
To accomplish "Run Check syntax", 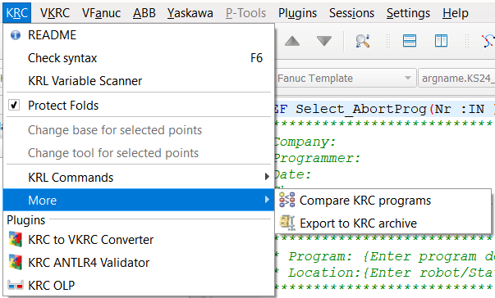I will [x=139, y=58].
